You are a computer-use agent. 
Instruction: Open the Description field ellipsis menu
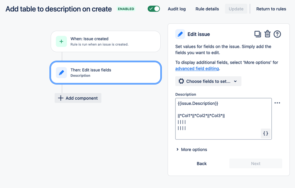pyautogui.click(x=277, y=103)
